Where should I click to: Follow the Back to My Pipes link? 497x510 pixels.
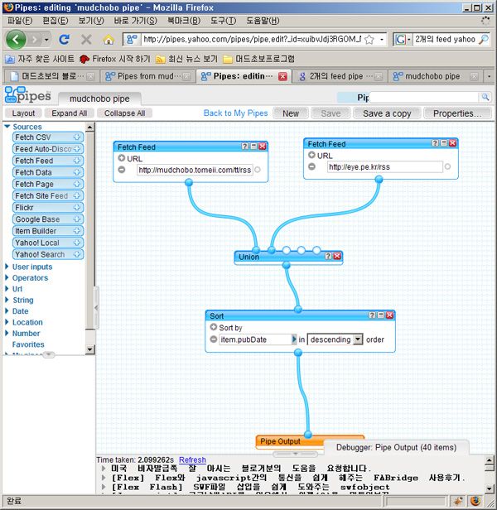coord(235,113)
